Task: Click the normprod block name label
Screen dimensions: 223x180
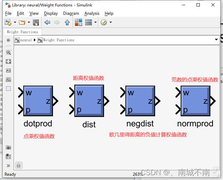Action: point(195,124)
